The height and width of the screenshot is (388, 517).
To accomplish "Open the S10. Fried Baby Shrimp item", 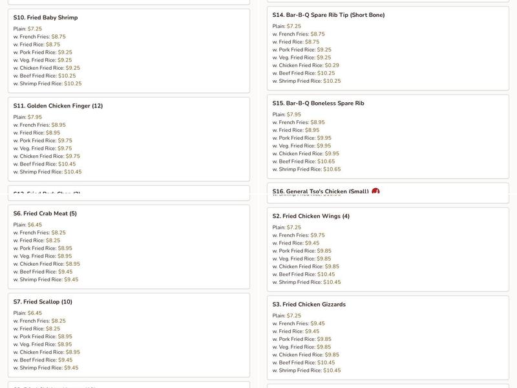I will pos(129,51).
